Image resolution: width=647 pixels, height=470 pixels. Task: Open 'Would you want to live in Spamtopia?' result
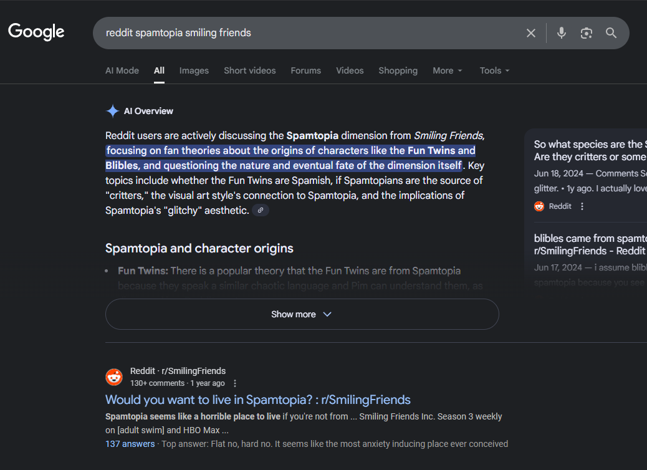(x=257, y=400)
